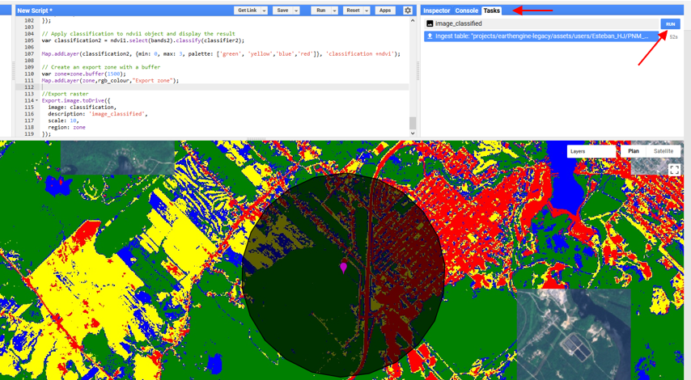Select the Tasks tab
Viewport: 691px width, 380px height.
tap(491, 11)
